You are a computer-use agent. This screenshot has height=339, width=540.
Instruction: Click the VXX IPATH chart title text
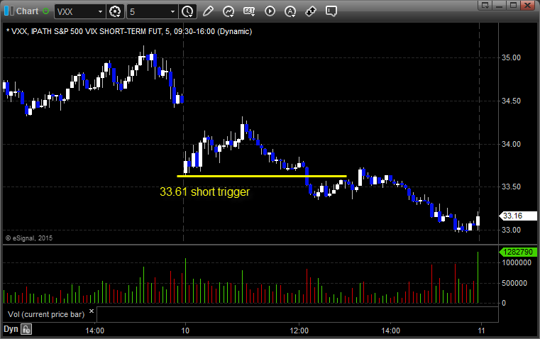click(129, 31)
